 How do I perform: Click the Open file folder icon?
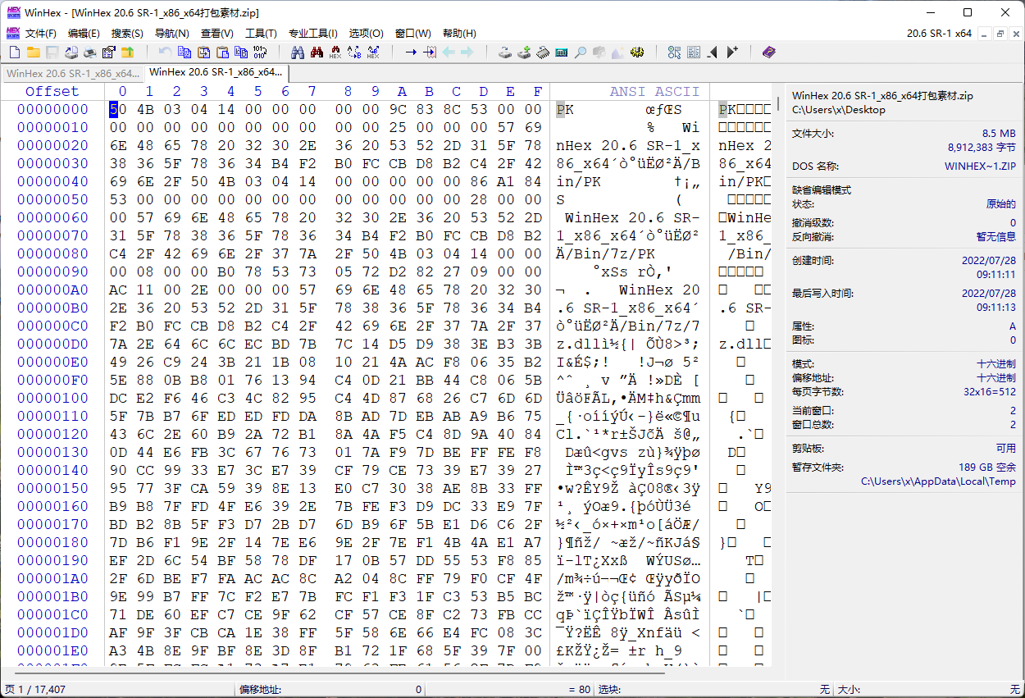(x=34, y=52)
